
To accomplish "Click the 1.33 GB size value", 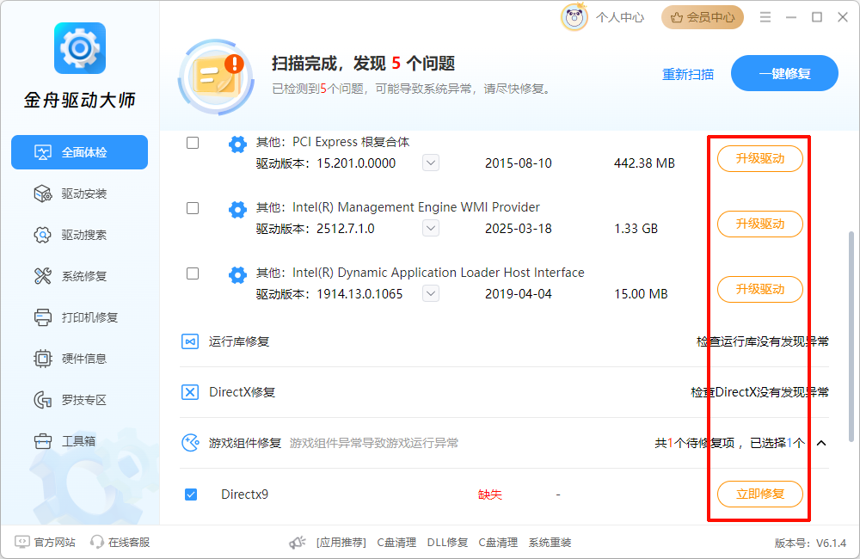I will coord(636,228).
